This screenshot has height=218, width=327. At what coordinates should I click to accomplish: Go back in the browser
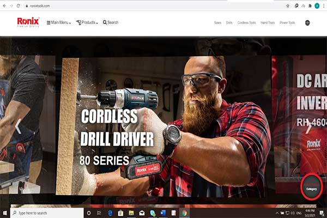(4, 6)
